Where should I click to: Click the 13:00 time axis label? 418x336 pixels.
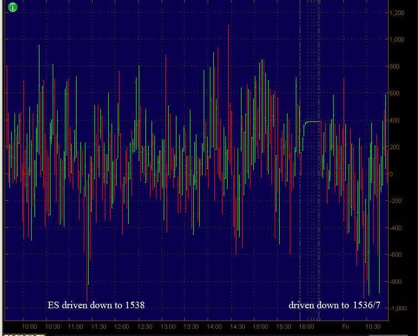168,327
